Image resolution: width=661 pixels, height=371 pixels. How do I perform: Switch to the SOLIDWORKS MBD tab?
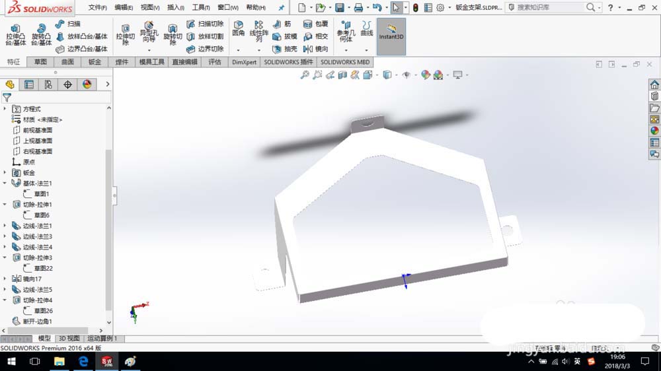(x=345, y=62)
